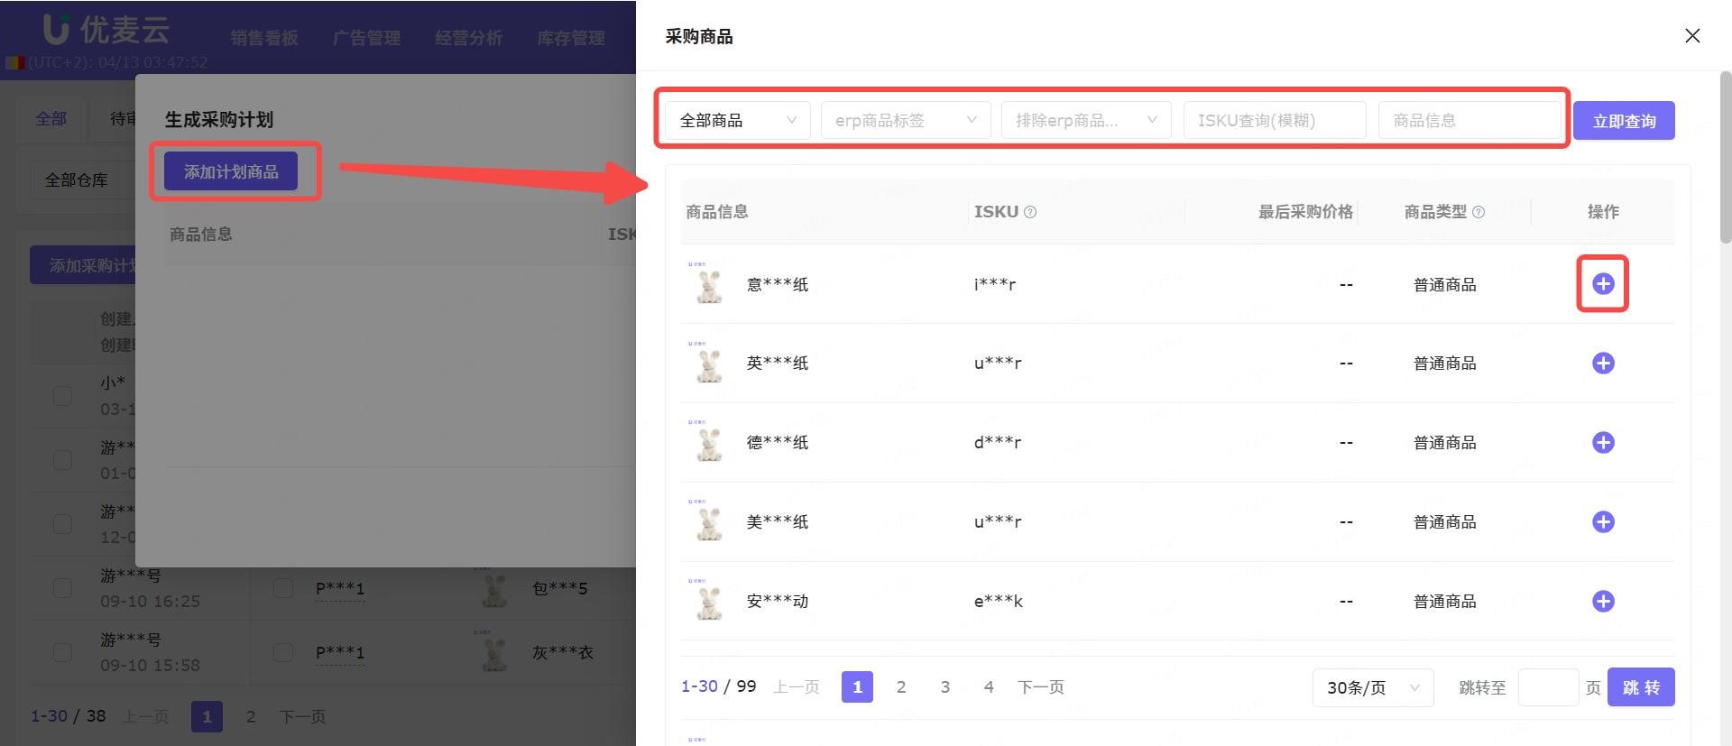This screenshot has width=1732, height=746.
Task: Add the 英***纸 product with plus icon
Action: [1602, 364]
